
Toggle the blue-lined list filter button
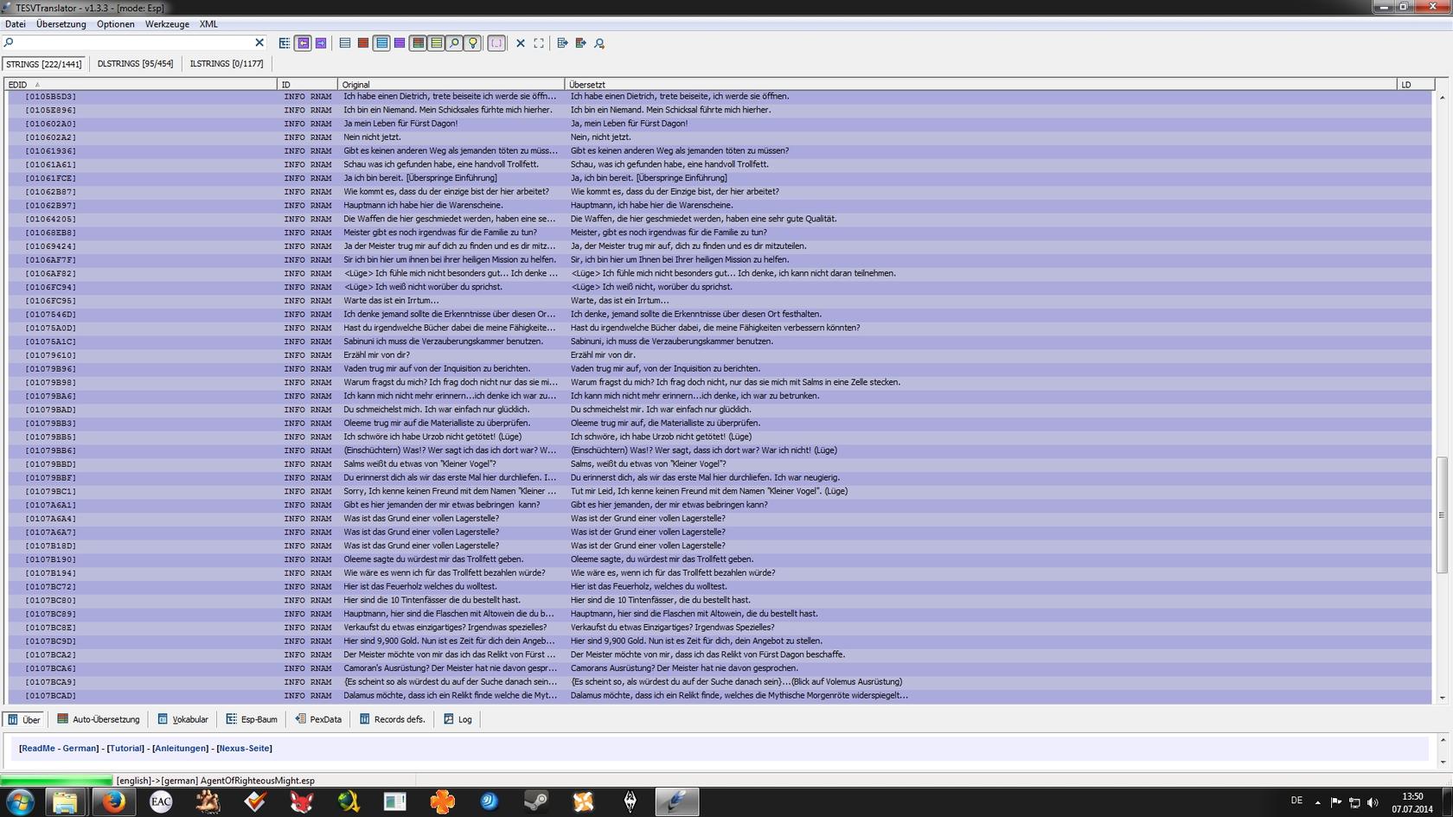tap(381, 43)
